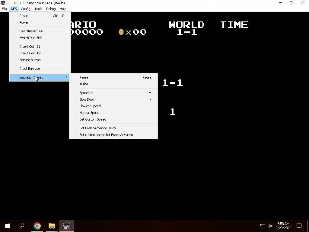Open the File menu

point(4,9)
